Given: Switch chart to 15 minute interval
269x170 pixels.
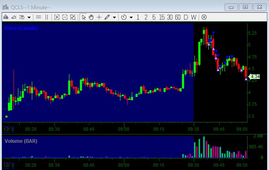Looking at the screenshot, I should coord(161,17).
